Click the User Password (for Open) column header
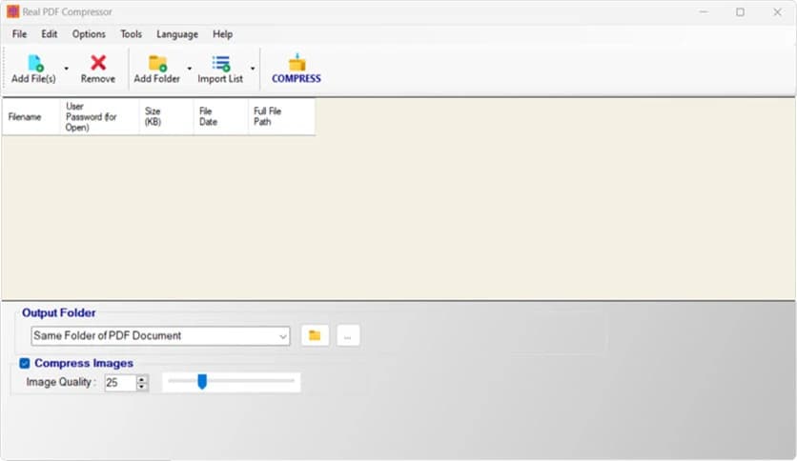The height and width of the screenshot is (461, 797). 99,117
